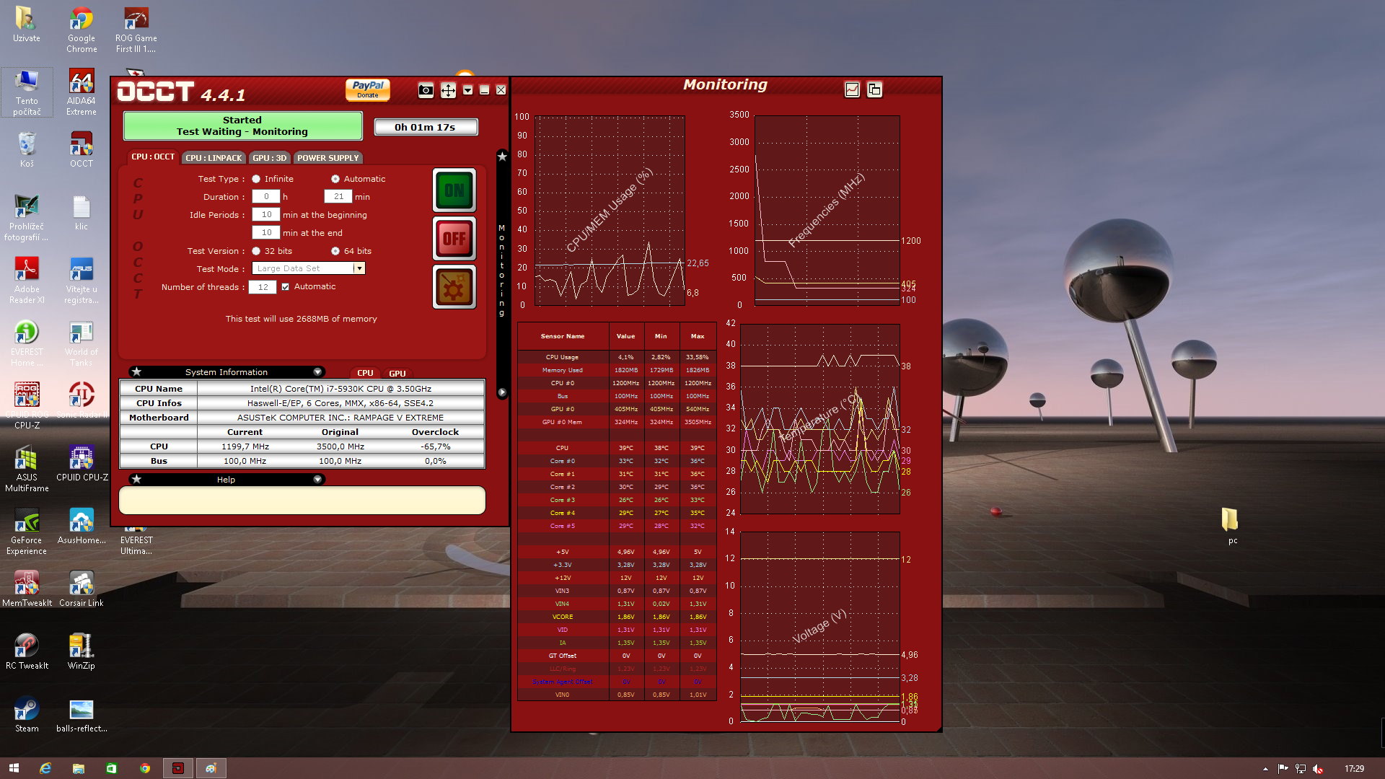Take a screenshot with camera icon
The width and height of the screenshot is (1385, 779).
pyautogui.click(x=426, y=90)
